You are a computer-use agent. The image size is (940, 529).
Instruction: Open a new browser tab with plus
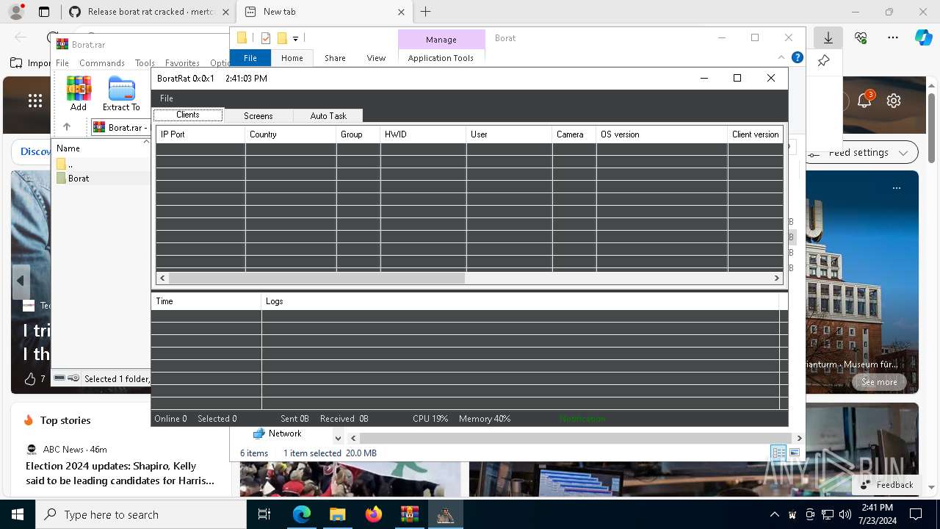point(426,12)
